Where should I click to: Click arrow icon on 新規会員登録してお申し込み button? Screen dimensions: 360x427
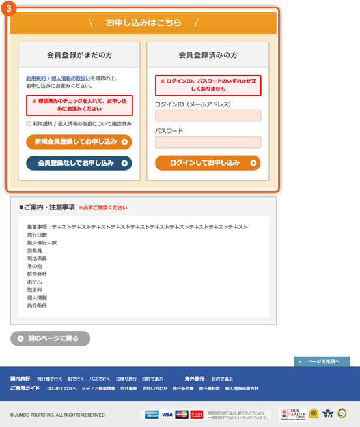pyautogui.click(x=124, y=142)
